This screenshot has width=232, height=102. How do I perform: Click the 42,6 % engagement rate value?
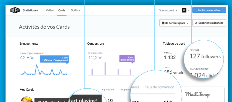coord(27,58)
